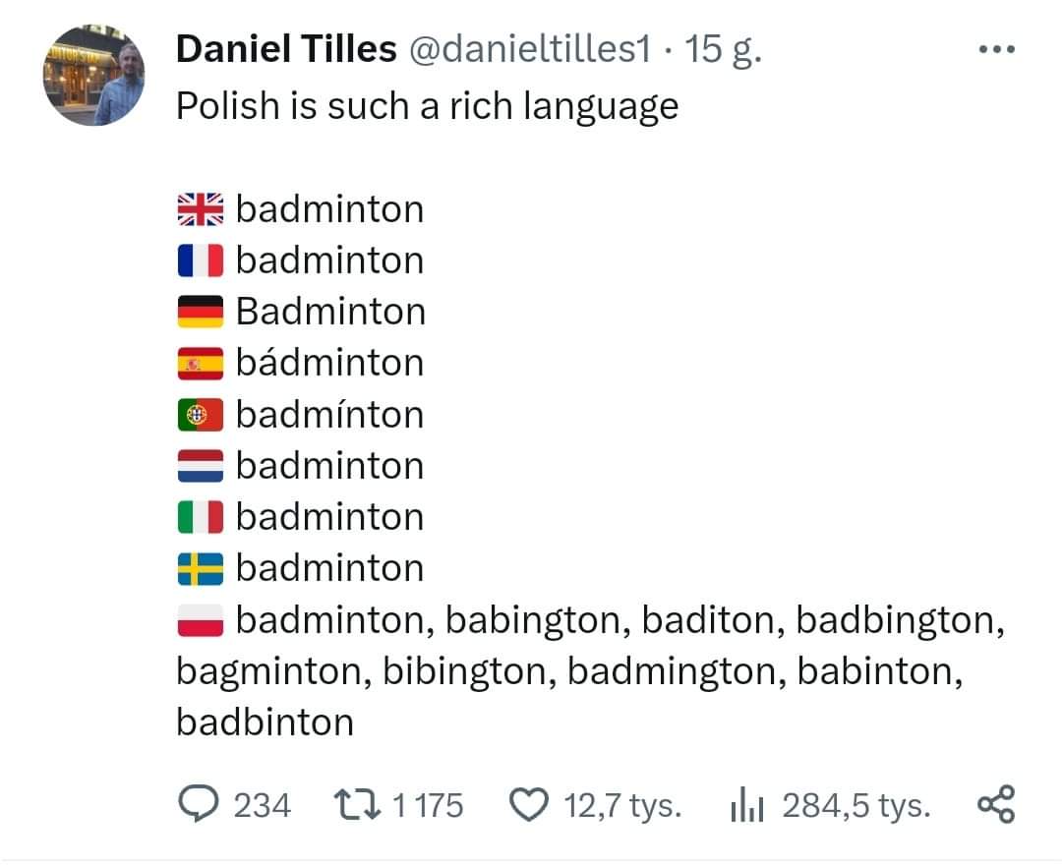Click the 234 replies count
1062x867 pixels.
pyautogui.click(x=263, y=805)
